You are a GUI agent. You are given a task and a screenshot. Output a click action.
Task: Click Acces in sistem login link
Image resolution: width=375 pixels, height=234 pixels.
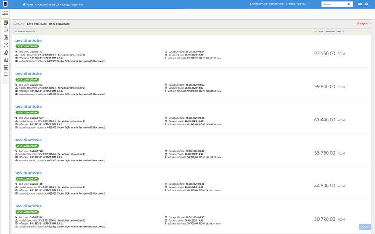coord(296,4)
